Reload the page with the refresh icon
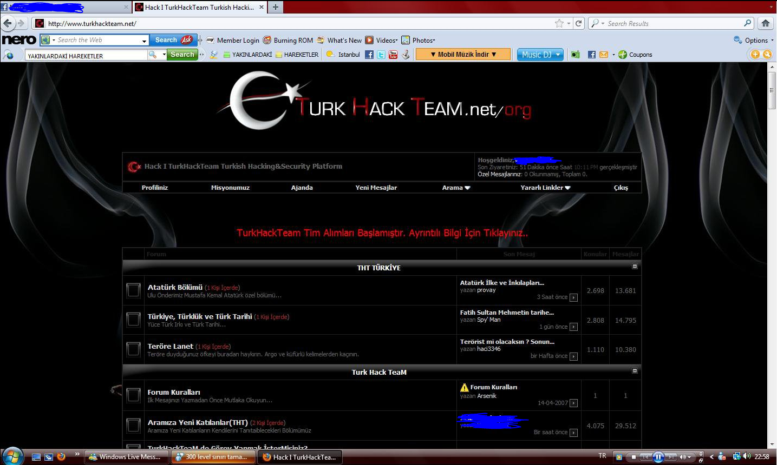 579,23
